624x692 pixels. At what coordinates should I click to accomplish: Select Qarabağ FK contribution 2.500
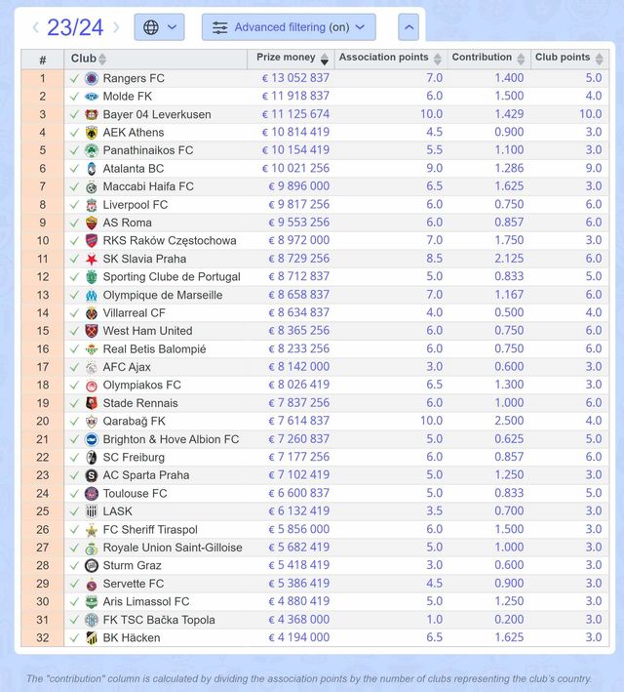(509, 421)
